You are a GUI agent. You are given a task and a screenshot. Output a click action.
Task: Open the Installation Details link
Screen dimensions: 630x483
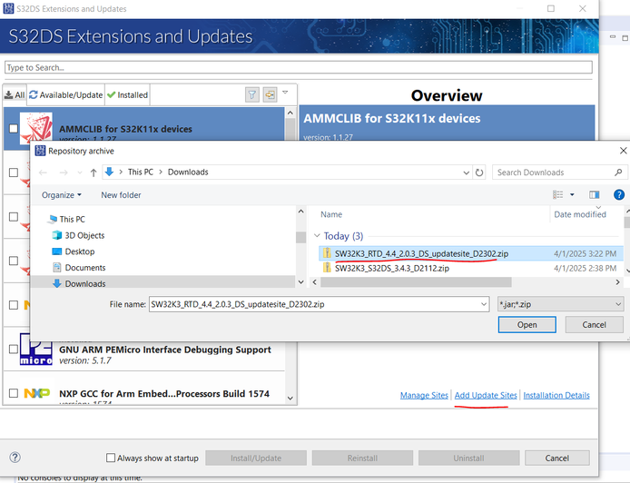click(x=556, y=395)
